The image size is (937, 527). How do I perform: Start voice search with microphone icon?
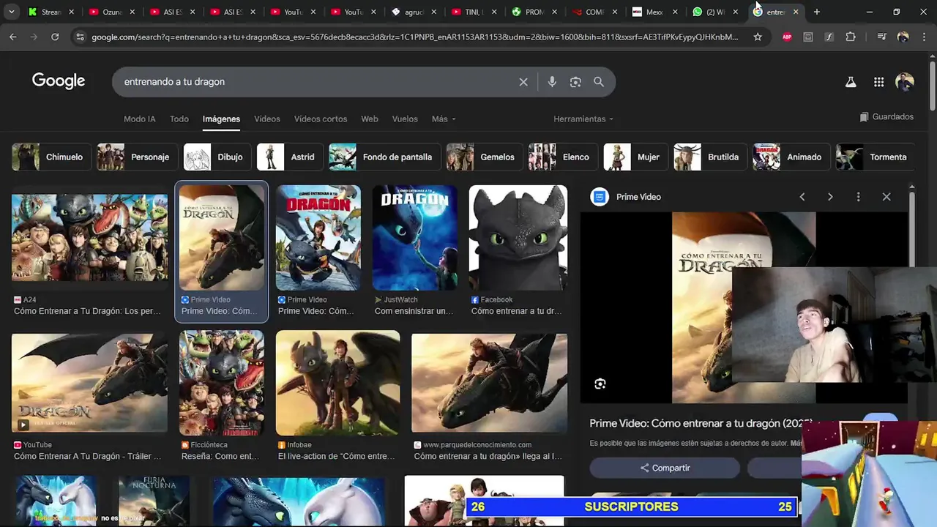[x=552, y=82]
